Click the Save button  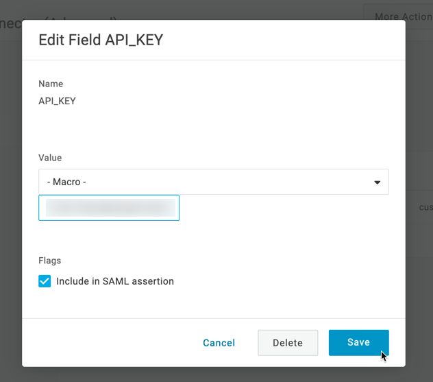pos(358,343)
